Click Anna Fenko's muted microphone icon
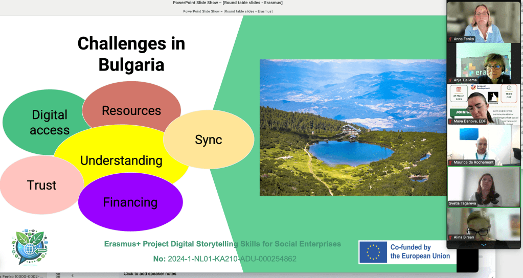This screenshot has width=523, height=278. pos(450,39)
